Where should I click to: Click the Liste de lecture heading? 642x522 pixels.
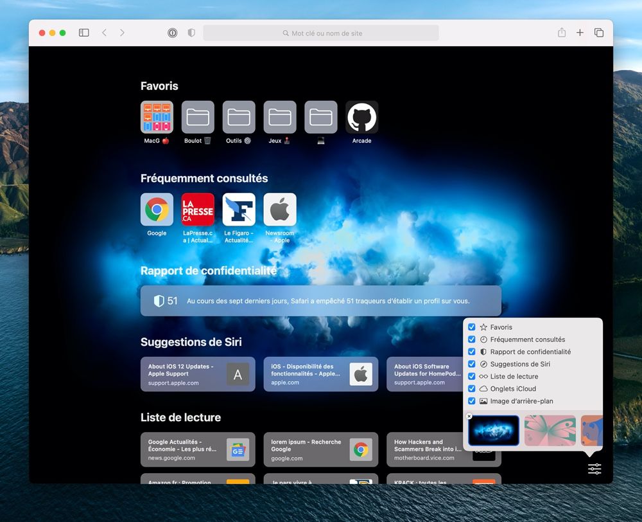pos(180,417)
